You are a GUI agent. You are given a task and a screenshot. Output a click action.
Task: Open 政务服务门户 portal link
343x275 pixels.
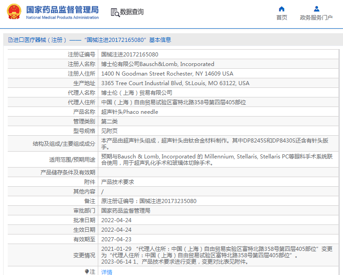tap(316, 17)
